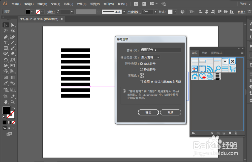The image size is (252, 162).
Task: Open the Symbols panel flyout menu
Action: pos(242,53)
